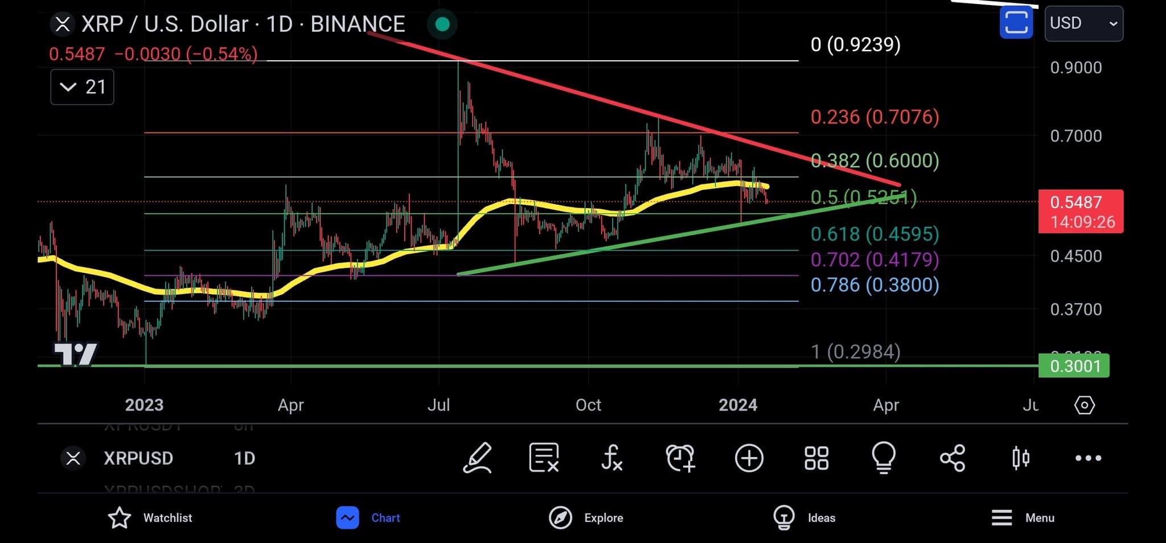
Task: Open the three-dots more options
Action: [1088, 458]
